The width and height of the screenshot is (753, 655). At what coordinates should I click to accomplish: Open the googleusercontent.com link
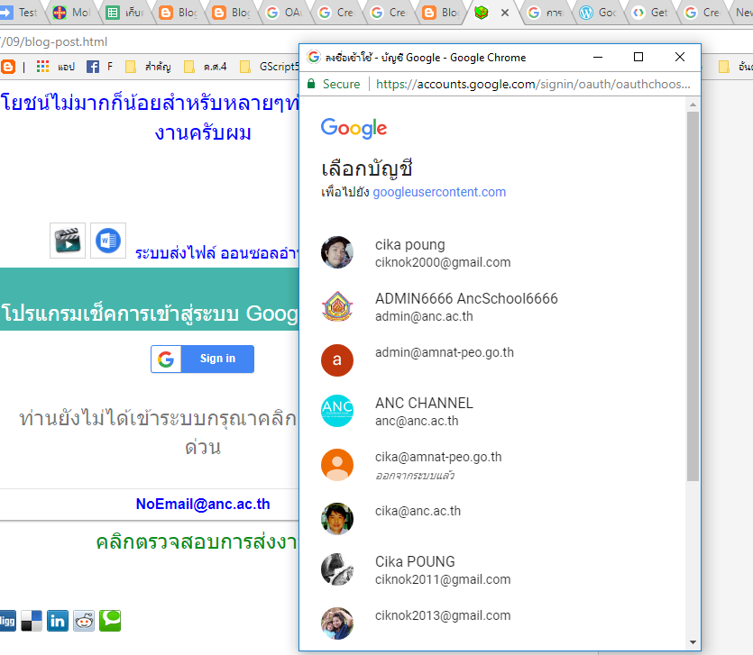[x=439, y=192]
